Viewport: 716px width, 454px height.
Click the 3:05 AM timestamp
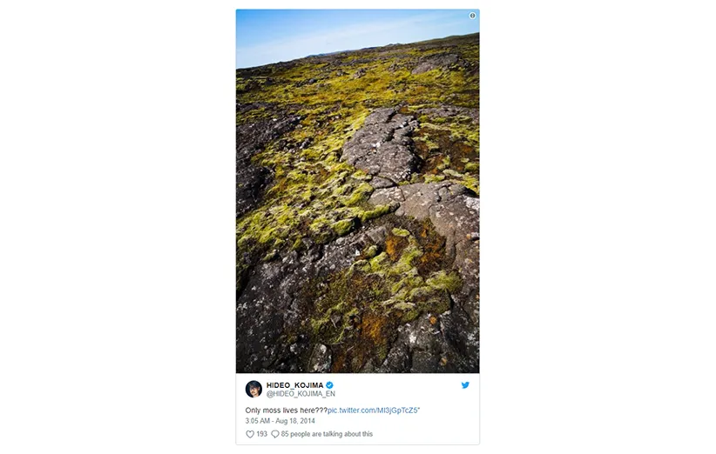click(258, 421)
